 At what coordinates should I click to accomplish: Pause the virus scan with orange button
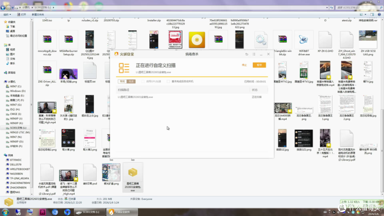[259, 65]
